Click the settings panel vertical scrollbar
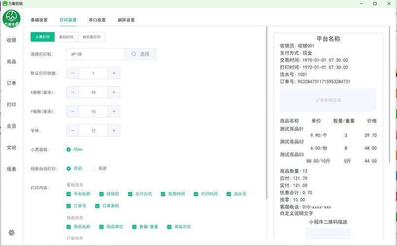The height and width of the screenshot is (246, 397). click(x=266, y=113)
